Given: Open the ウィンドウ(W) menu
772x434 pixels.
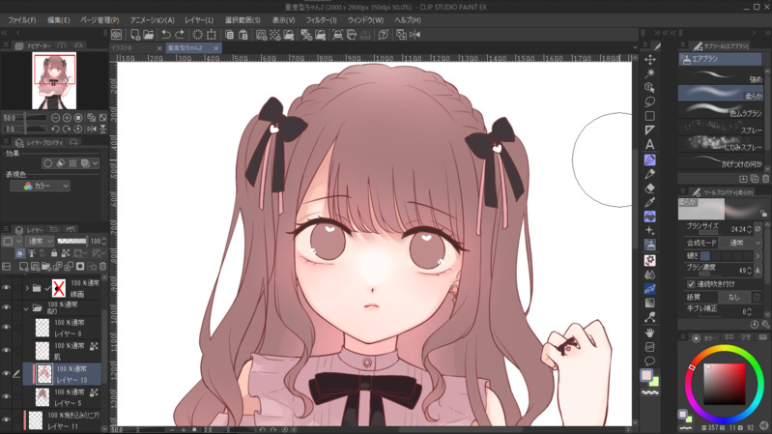Looking at the screenshot, I should tap(366, 20).
